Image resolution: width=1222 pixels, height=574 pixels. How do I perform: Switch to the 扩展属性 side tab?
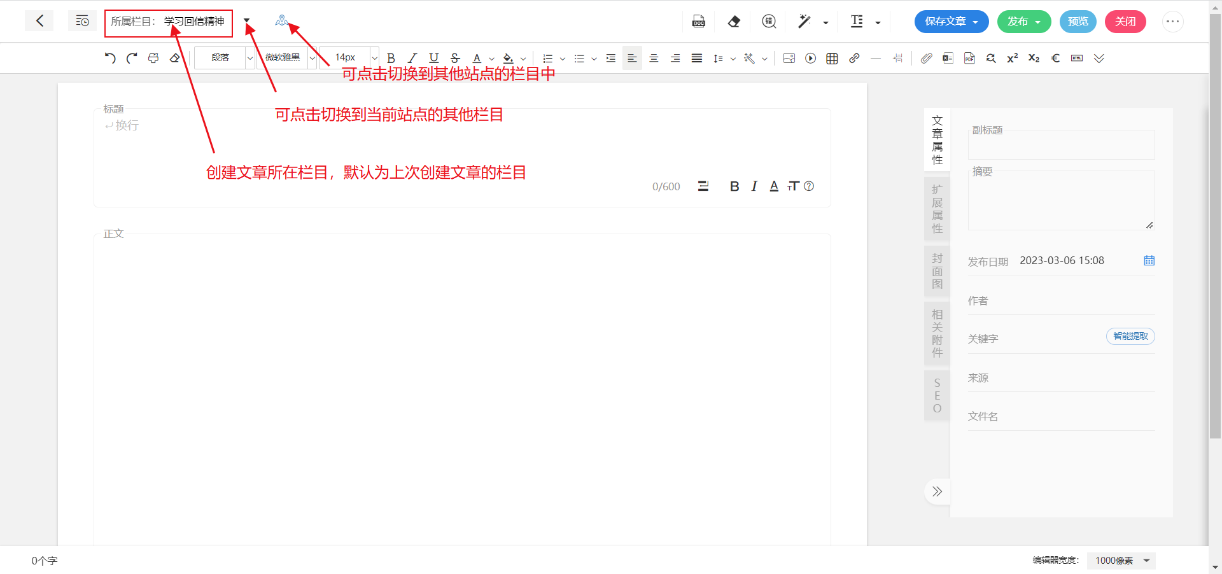(x=937, y=209)
